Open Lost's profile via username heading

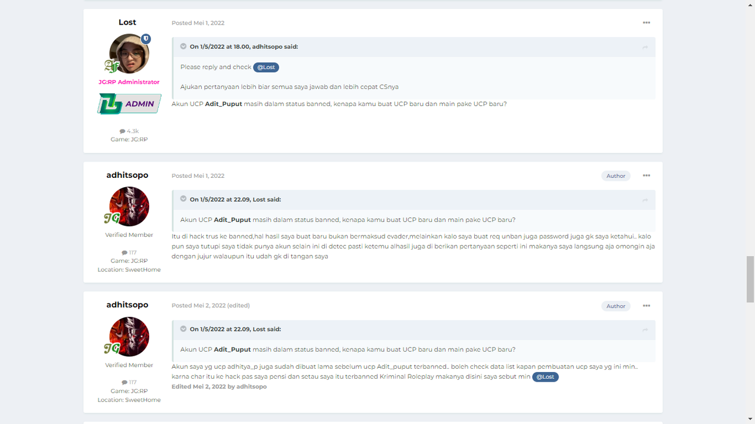(x=127, y=22)
